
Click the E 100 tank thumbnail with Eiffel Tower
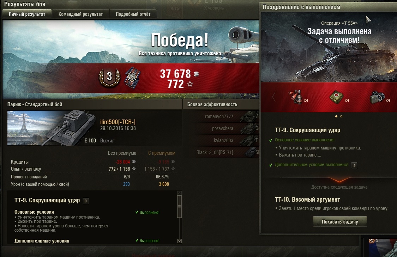click(x=52, y=128)
